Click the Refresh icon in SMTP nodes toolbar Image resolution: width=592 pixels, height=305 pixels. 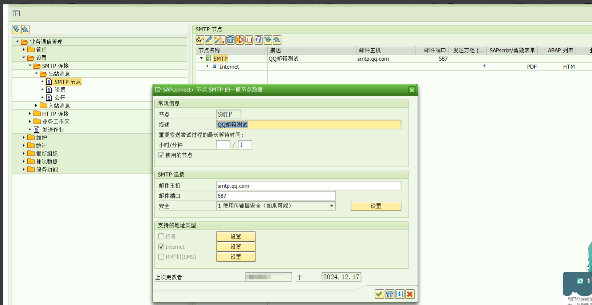coord(259,40)
